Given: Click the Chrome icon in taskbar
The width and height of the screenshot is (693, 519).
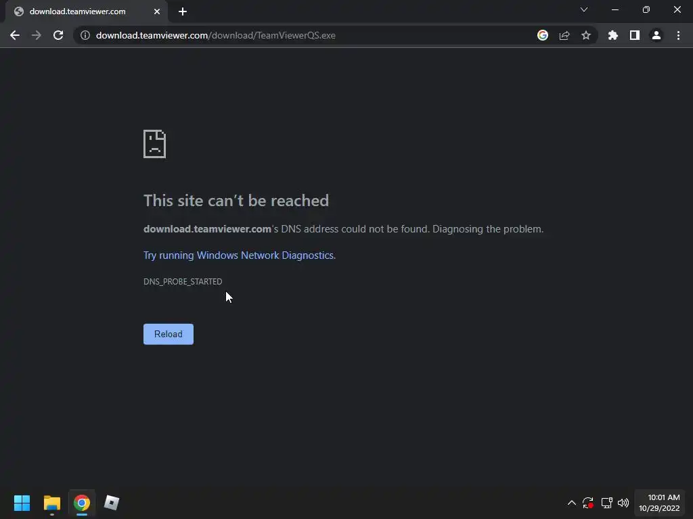Looking at the screenshot, I should click(x=82, y=503).
